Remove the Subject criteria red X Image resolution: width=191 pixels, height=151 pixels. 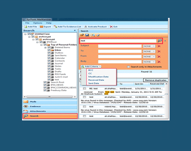pos(159,46)
